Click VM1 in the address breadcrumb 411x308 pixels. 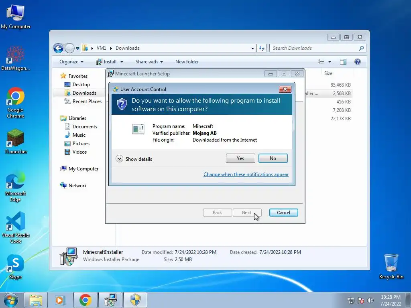101,48
